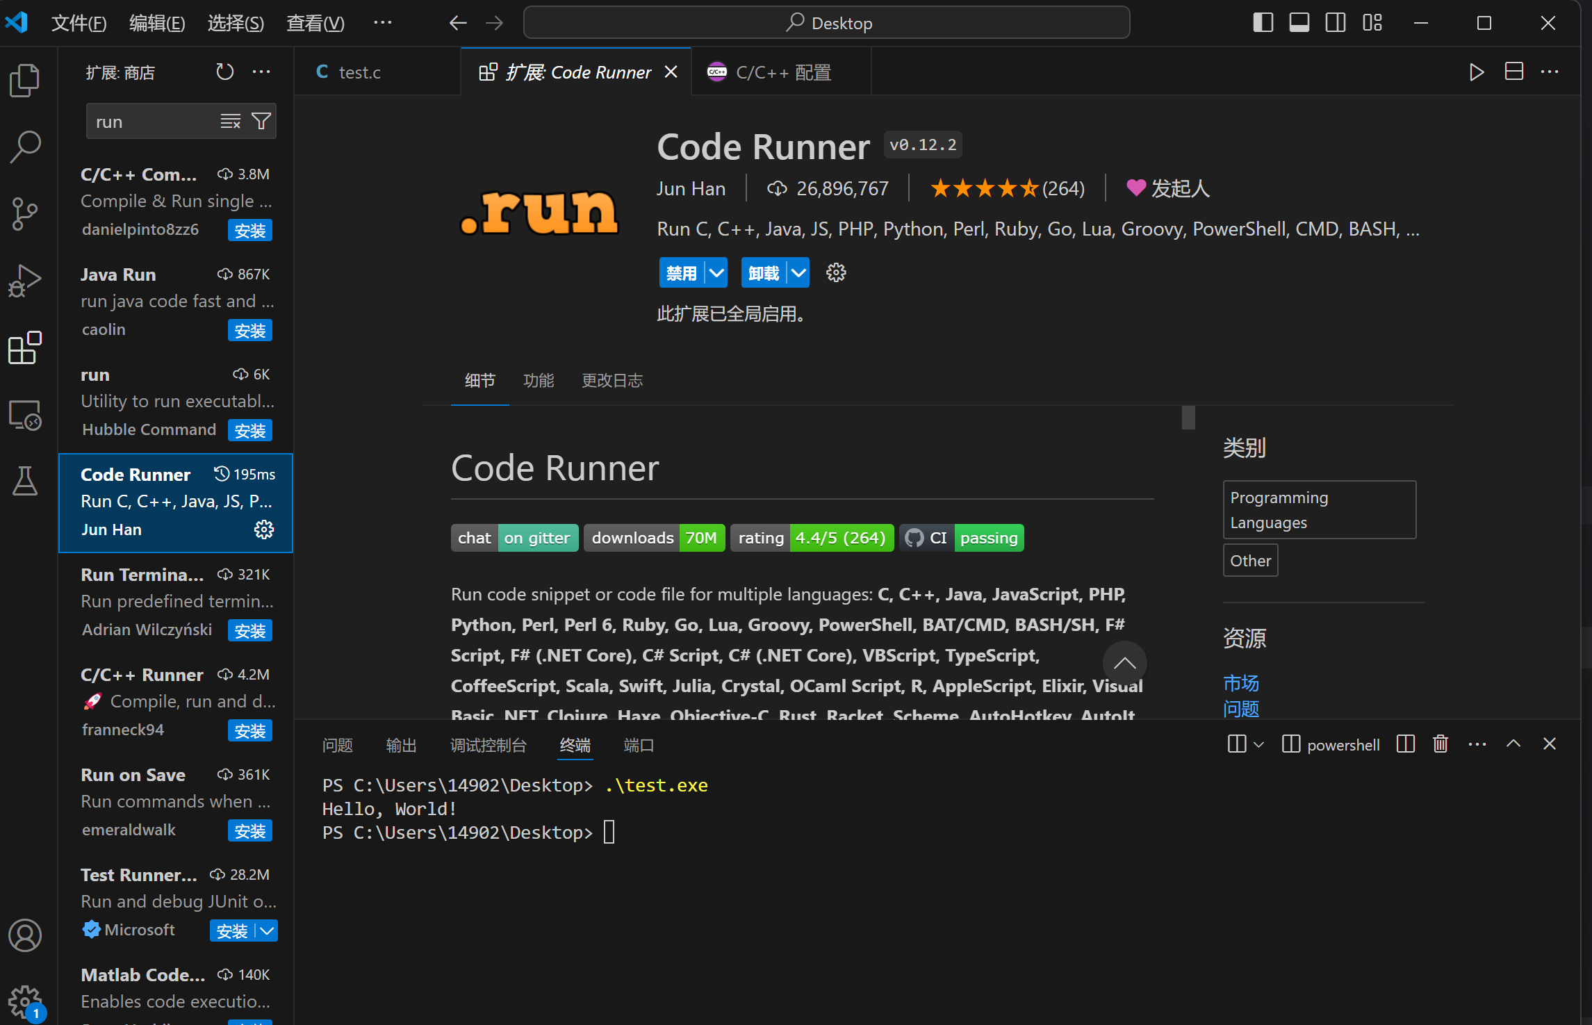Open Source Control view
The image size is (1592, 1025).
25,213
